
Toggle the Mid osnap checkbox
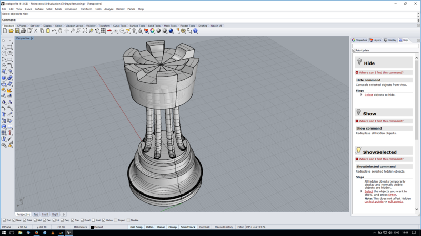[x=35, y=220]
